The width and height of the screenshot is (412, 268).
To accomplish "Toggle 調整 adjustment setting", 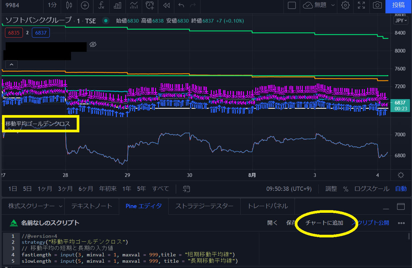I will point(331,189).
